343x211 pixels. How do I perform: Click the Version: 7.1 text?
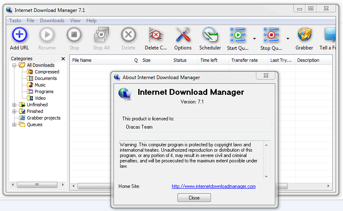[x=192, y=102]
